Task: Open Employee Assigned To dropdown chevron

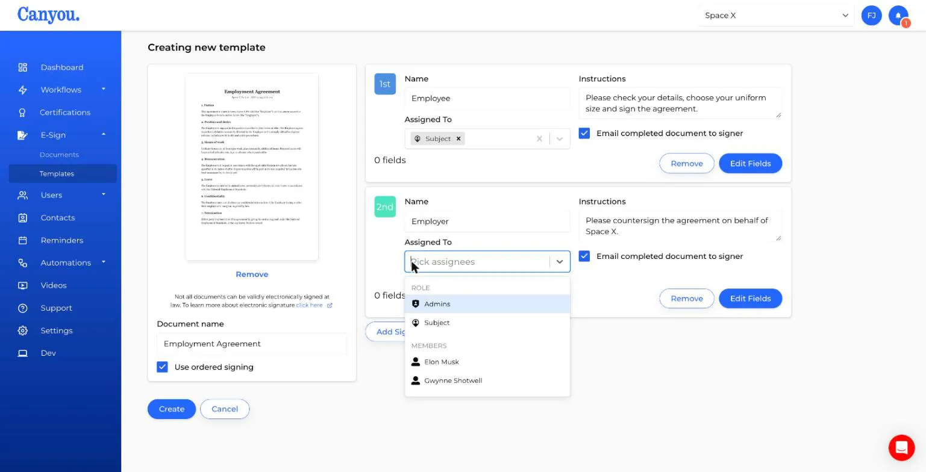Action: [x=560, y=139]
